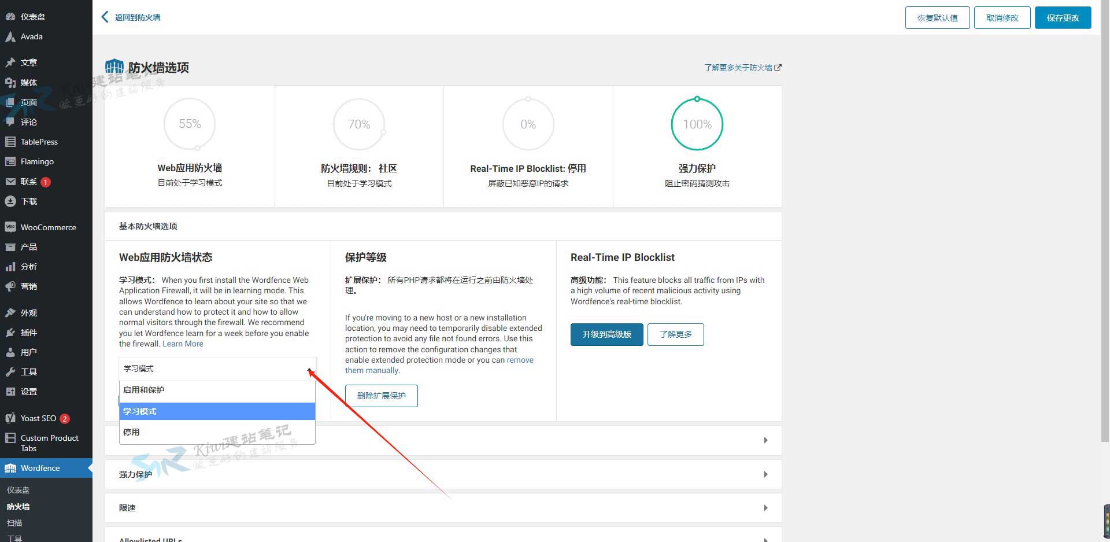
Task: Click the 下载 download icon
Action: 10,201
